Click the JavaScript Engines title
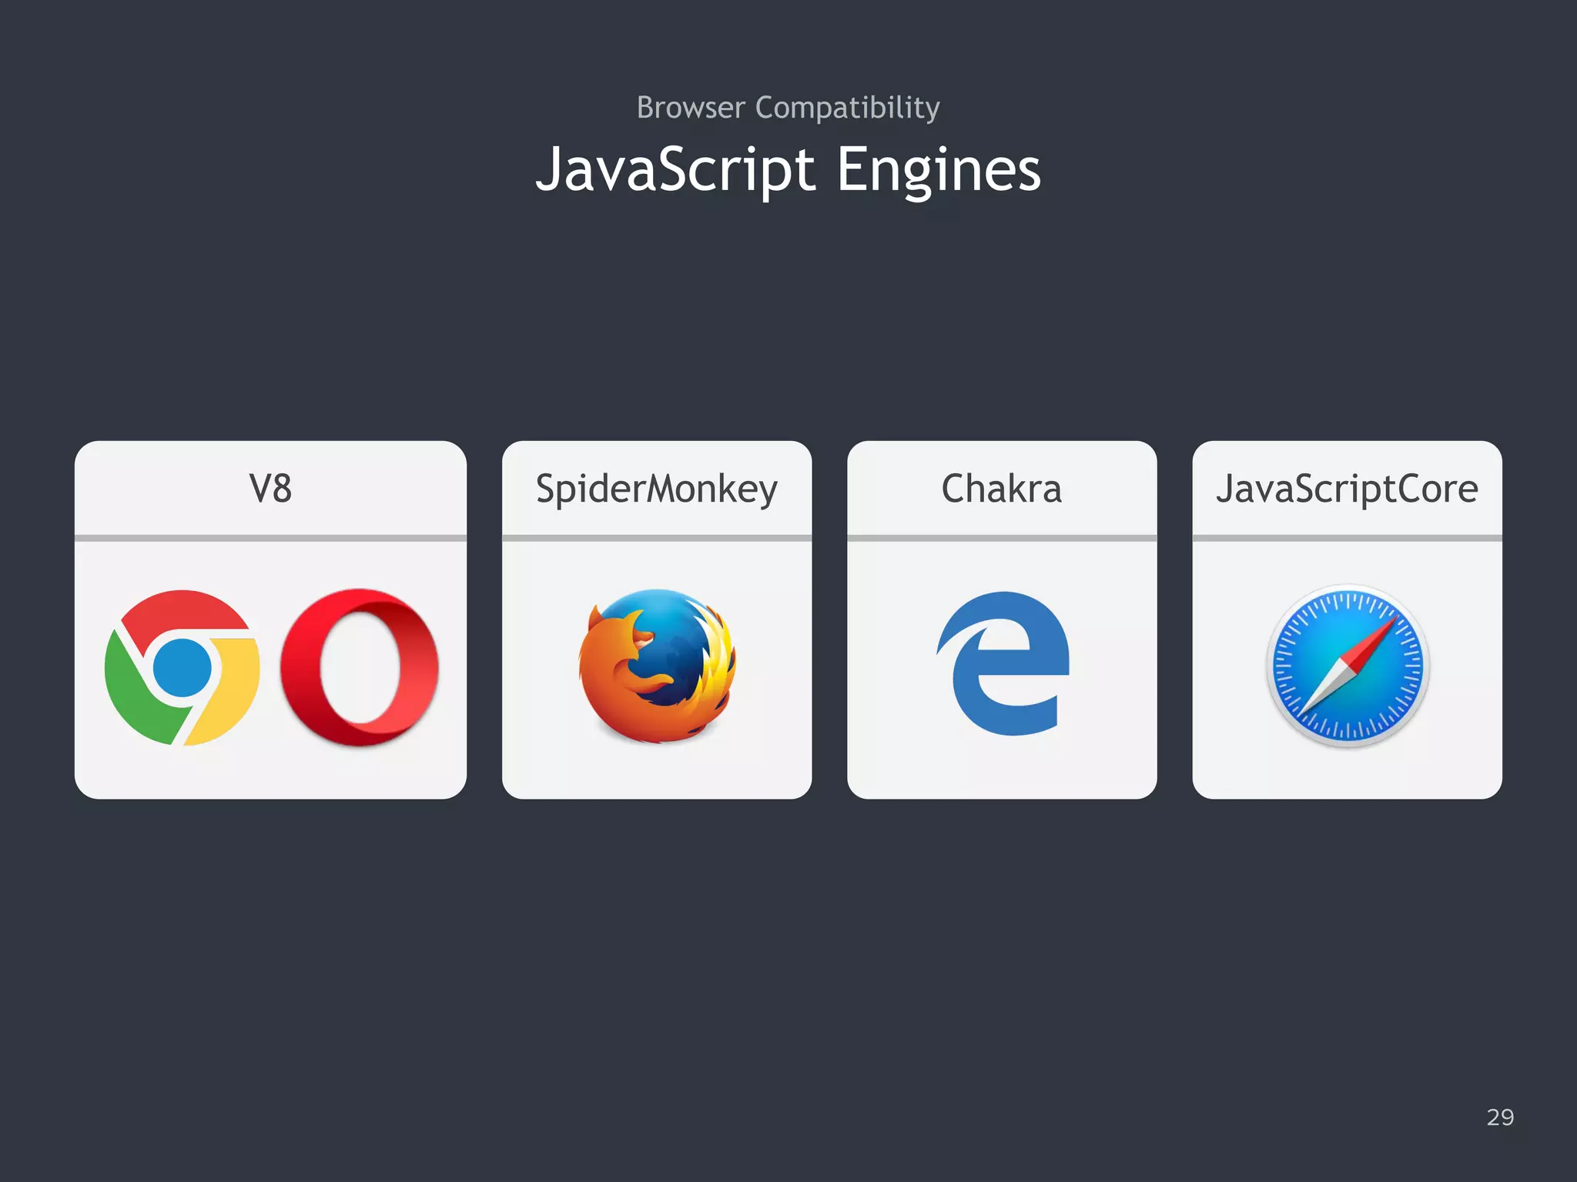Image resolution: width=1577 pixels, height=1182 pixels. coord(788,172)
